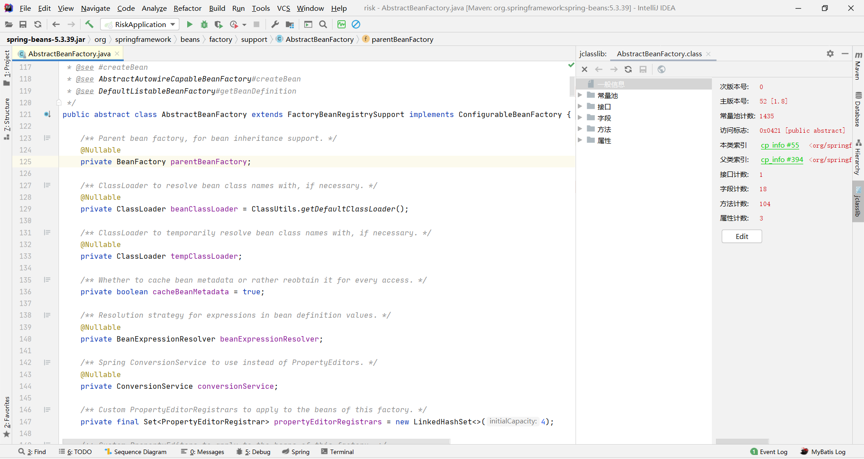Open the Terminal tool window
The height and width of the screenshot is (459, 864).
[x=337, y=452]
